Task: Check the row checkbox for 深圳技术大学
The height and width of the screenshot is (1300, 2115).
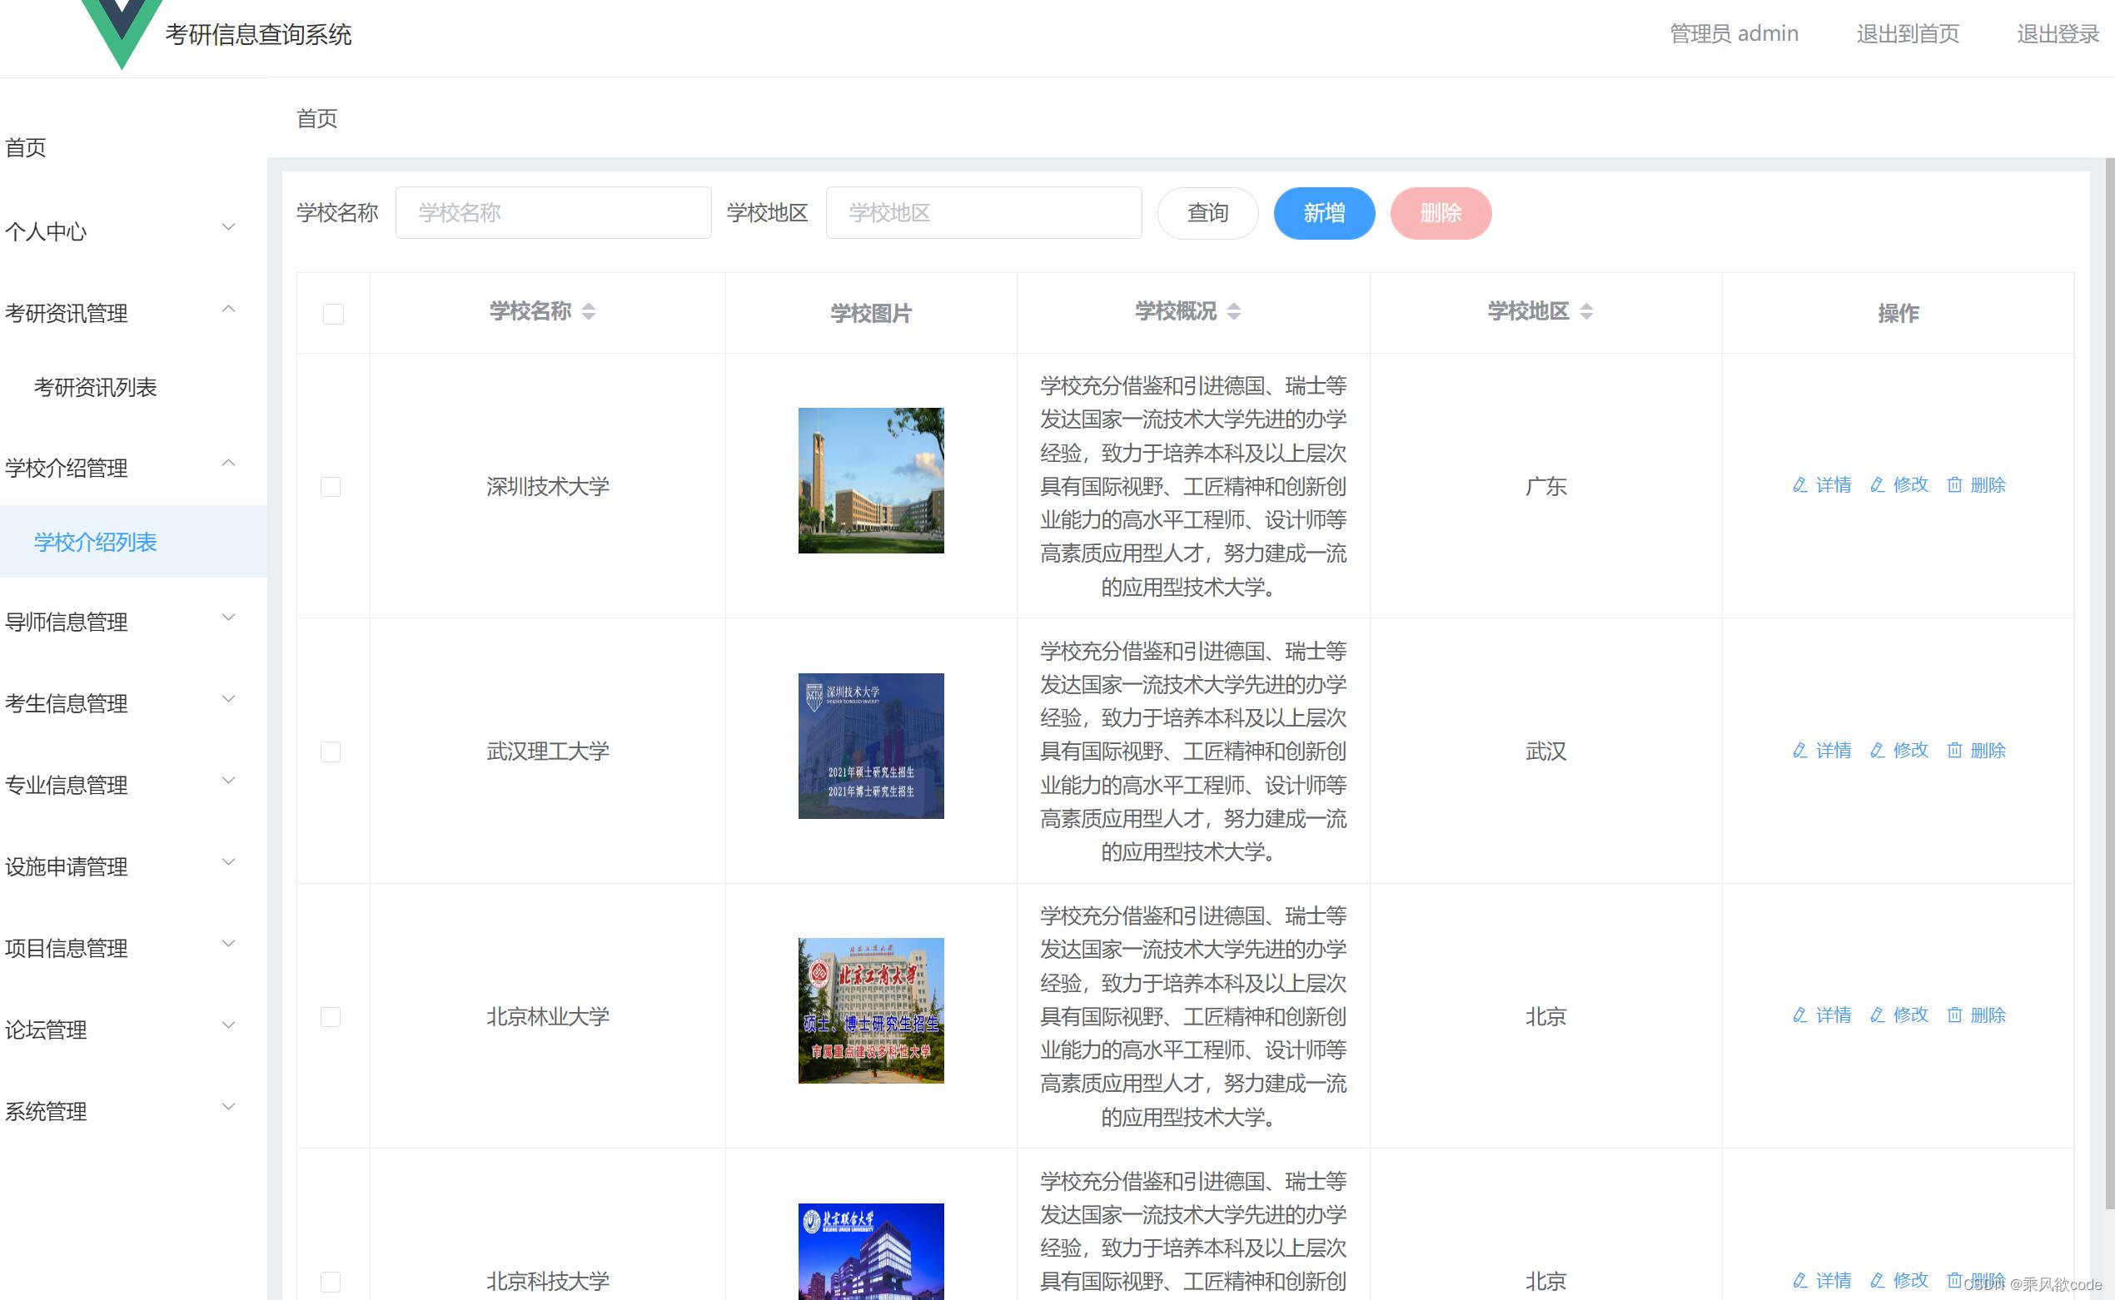Action: click(x=331, y=486)
